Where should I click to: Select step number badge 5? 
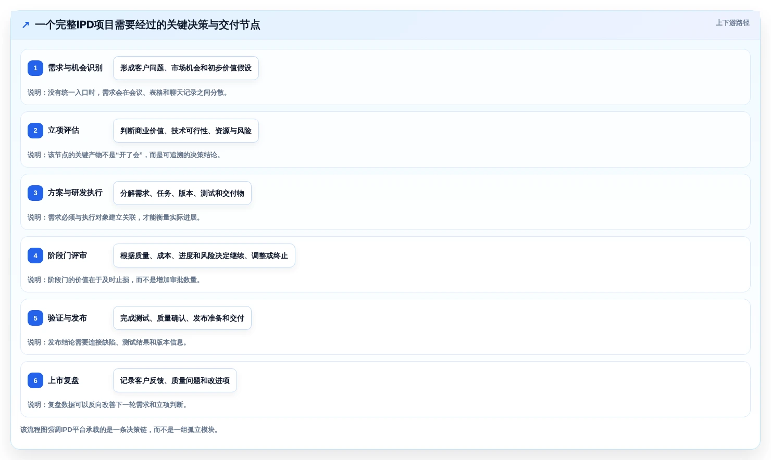click(x=35, y=318)
